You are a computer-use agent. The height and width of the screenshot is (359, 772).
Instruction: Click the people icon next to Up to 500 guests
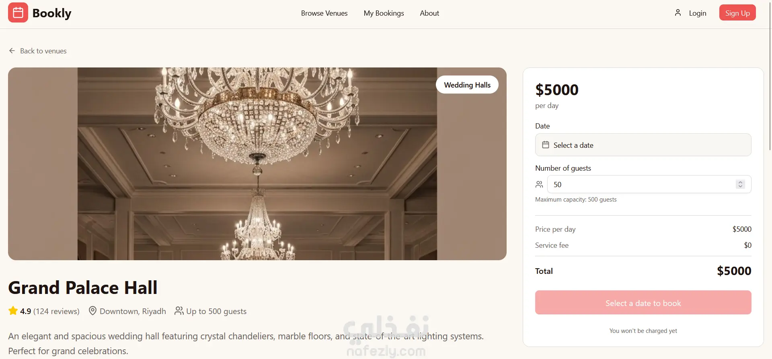pyautogui.click(x=179, y=311)
